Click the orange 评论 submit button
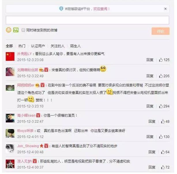The image size is (177, 174). click(x=161, y=31)
